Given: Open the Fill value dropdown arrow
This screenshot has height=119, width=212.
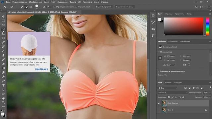Looking at the screenshot, I should 210,97.
